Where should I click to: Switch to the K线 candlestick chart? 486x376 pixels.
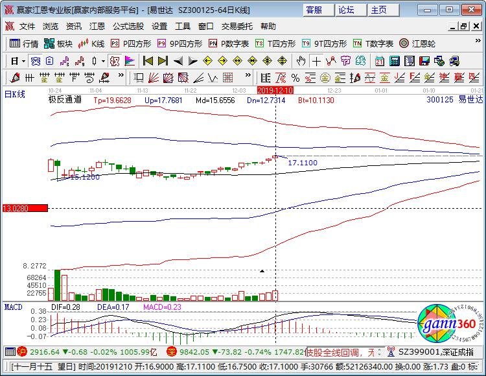pyautogui.click(x=91, y=43)
